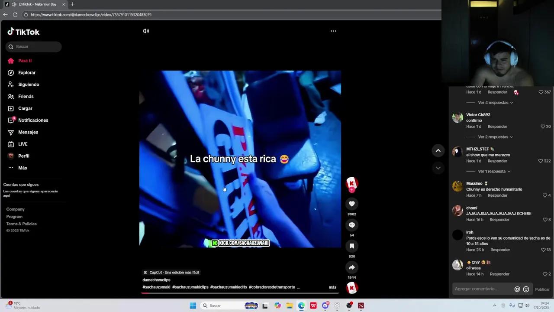Open the Company footer link
This screenshot has height=312, width=554.
(16, 209)
